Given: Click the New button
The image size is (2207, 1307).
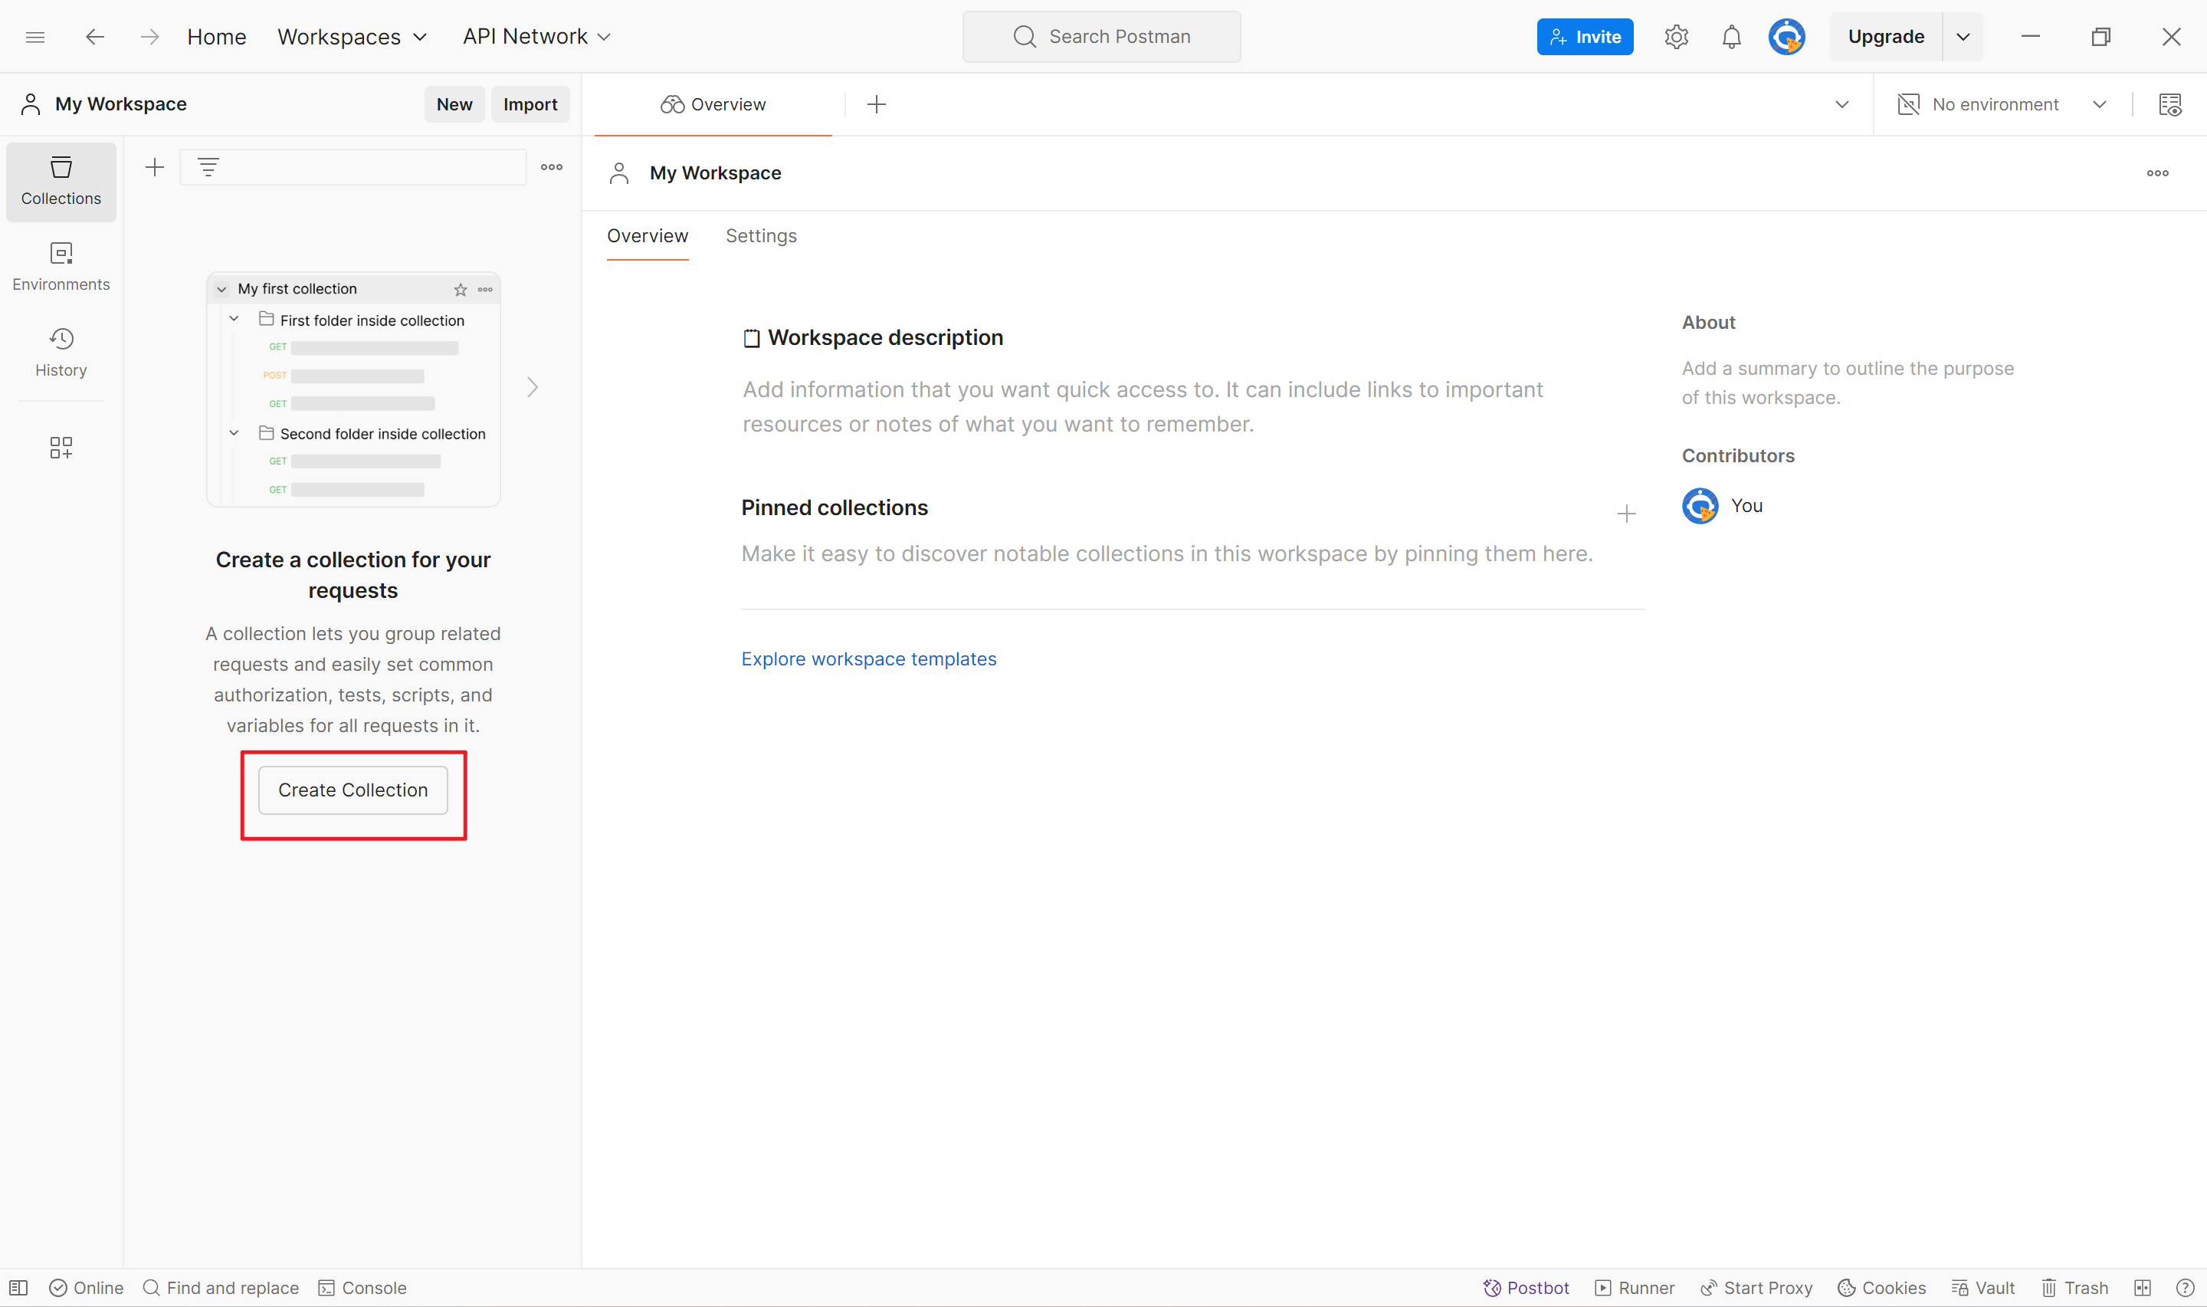Looking at the screenshot, I should pos(454,105).
